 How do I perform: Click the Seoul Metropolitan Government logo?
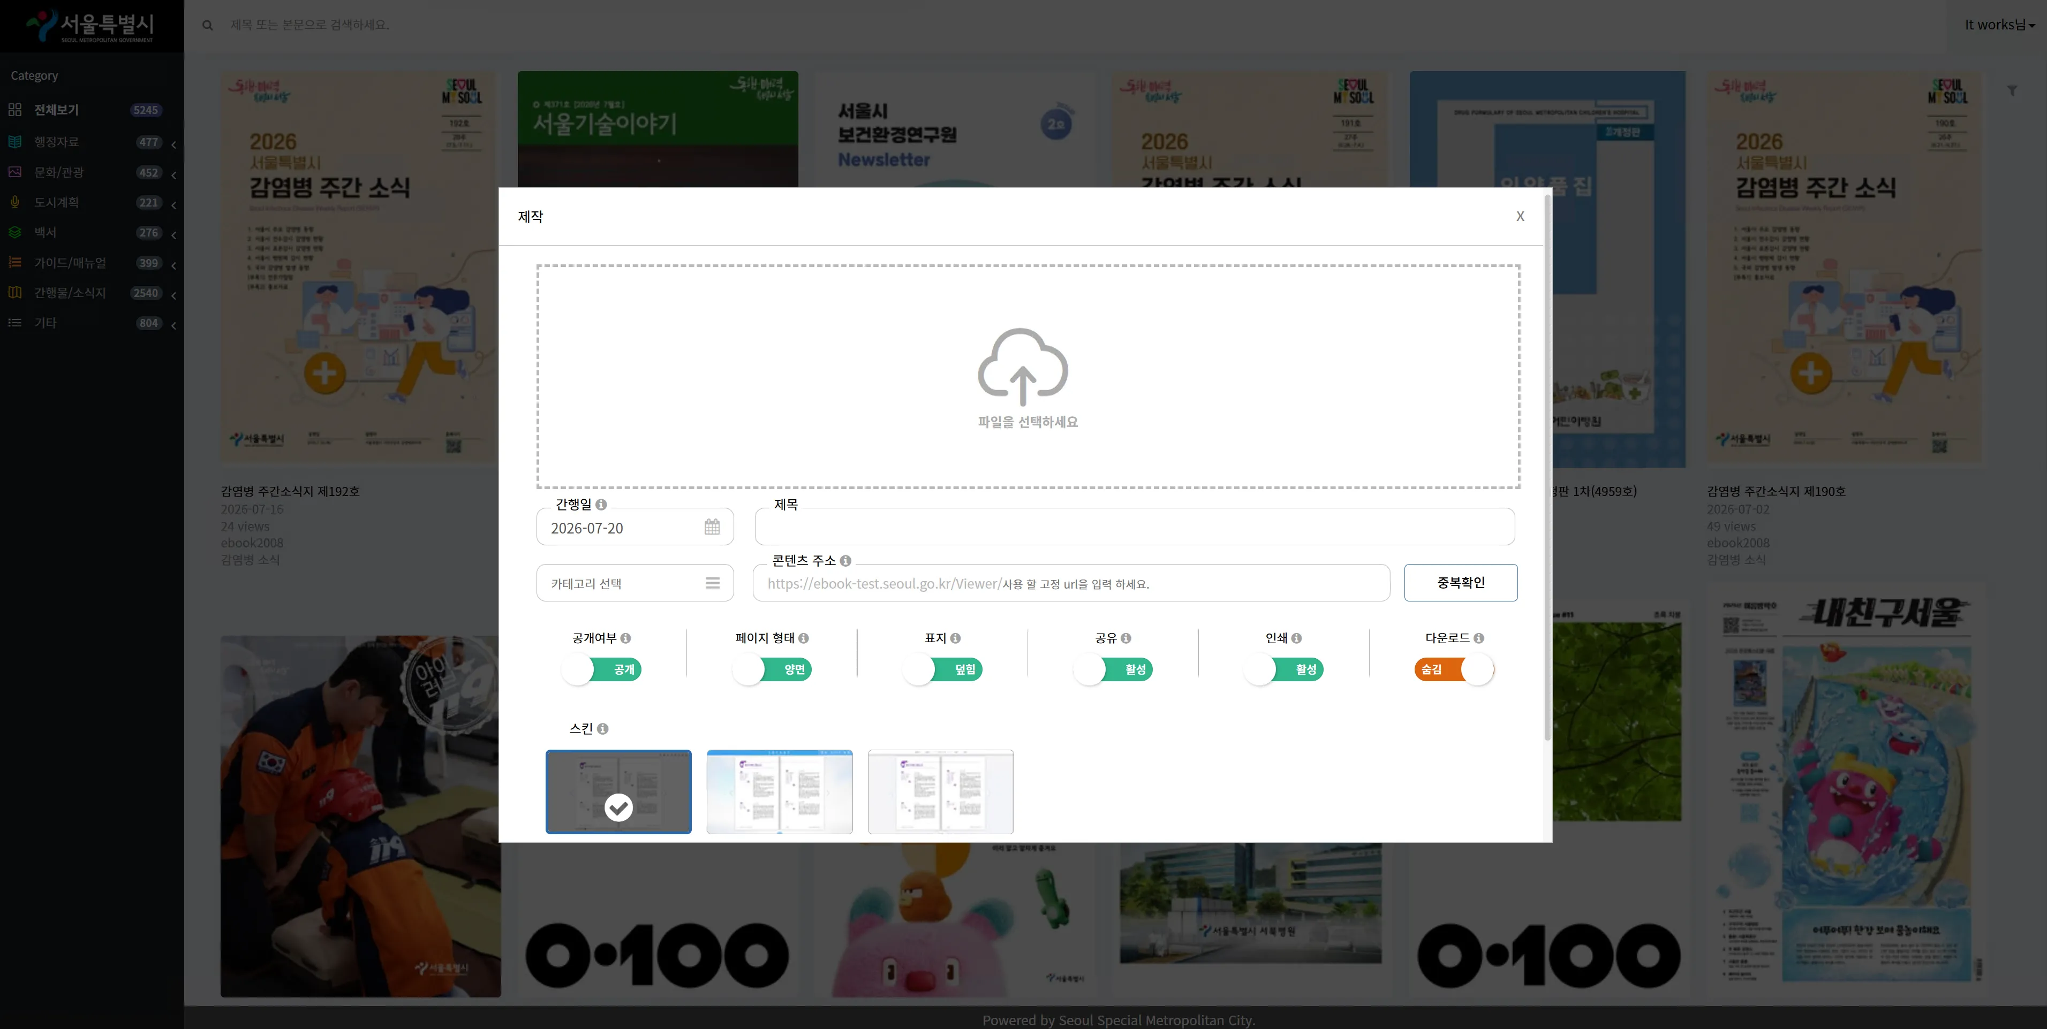click(90, 25)
